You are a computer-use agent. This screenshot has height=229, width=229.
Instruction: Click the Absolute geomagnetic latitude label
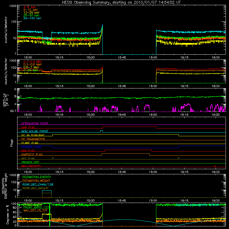(198, 205)
